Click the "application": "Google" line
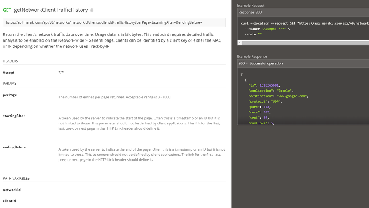Image resolution: width=369 pixels, height=208 pixels. (x=271, y=91)
